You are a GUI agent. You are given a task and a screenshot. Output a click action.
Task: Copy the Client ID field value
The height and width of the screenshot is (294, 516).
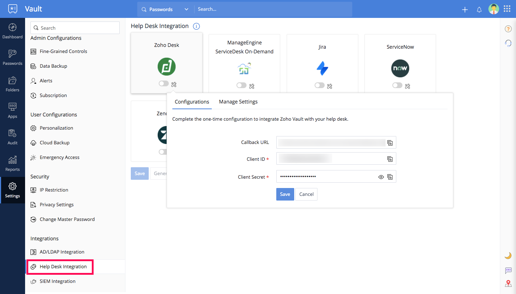pos(390,159)
